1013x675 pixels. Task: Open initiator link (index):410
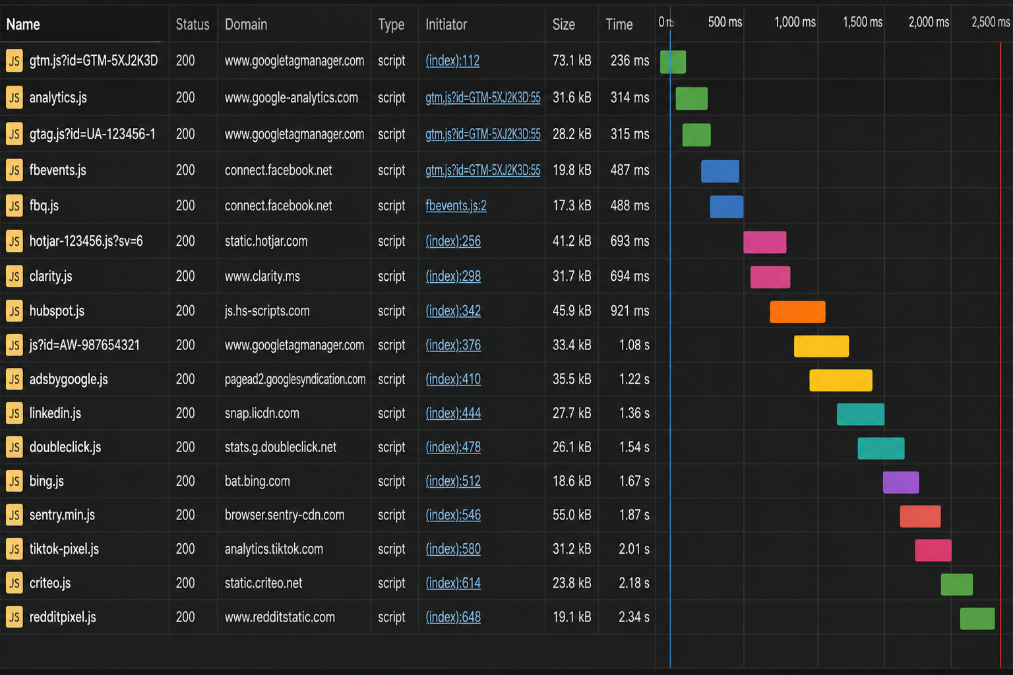pos(453,379)
